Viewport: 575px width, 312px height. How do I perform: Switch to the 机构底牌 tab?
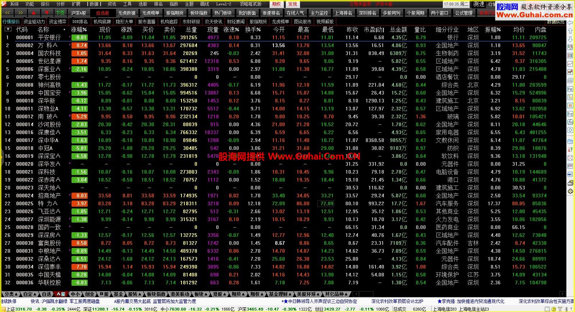coord(102,22)
